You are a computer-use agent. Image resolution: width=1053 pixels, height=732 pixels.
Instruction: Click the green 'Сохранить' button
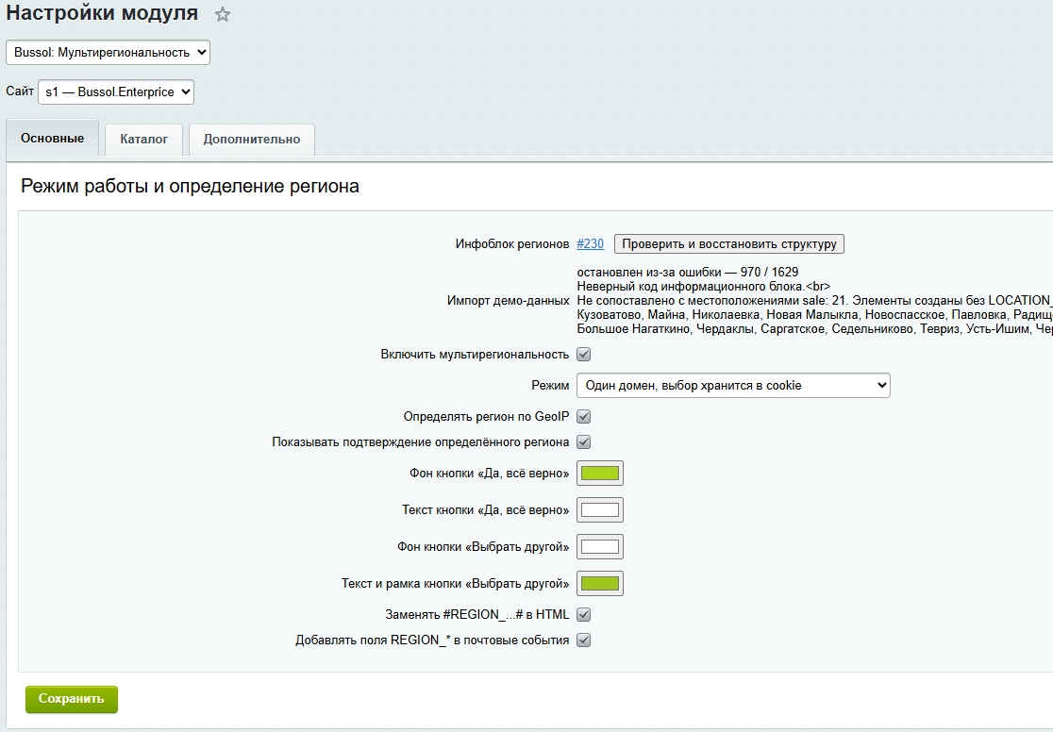(71, 699)
